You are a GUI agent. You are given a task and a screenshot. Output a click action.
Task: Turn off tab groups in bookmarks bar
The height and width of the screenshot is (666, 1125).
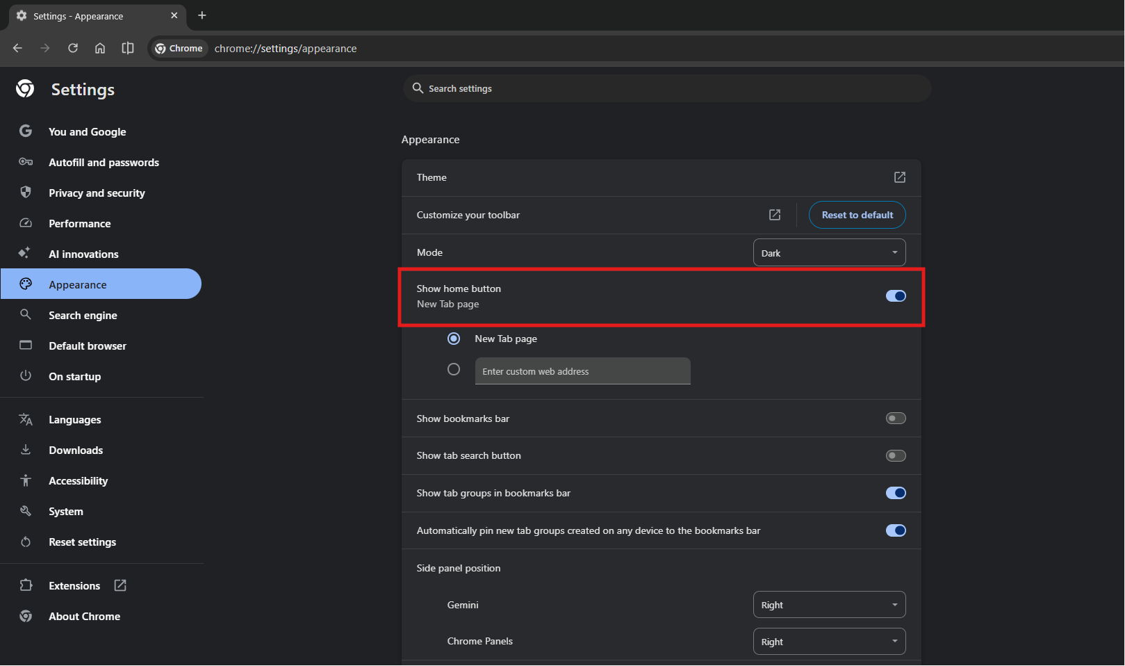pos(896,493)
